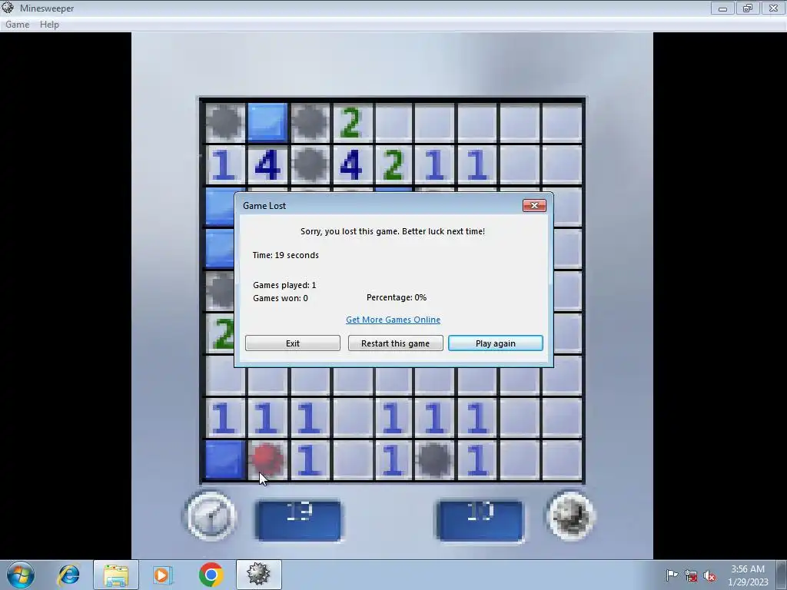Image resolution: width=787 pixels, height=590 pixels.
Task: Restore down the Minesweeper window
Action: pos(748,8)
